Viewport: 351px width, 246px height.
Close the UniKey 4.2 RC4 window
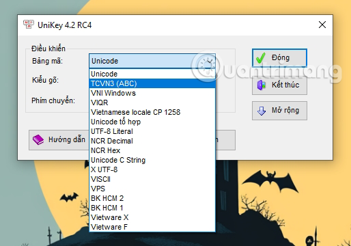point(322,25)
